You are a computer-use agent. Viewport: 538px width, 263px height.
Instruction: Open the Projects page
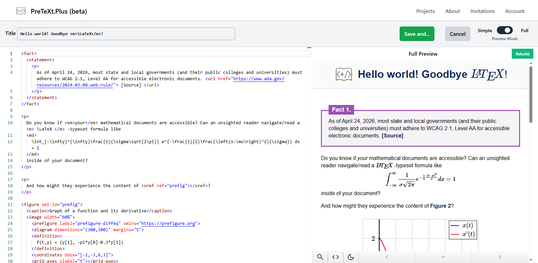click(x=425, y=11)
